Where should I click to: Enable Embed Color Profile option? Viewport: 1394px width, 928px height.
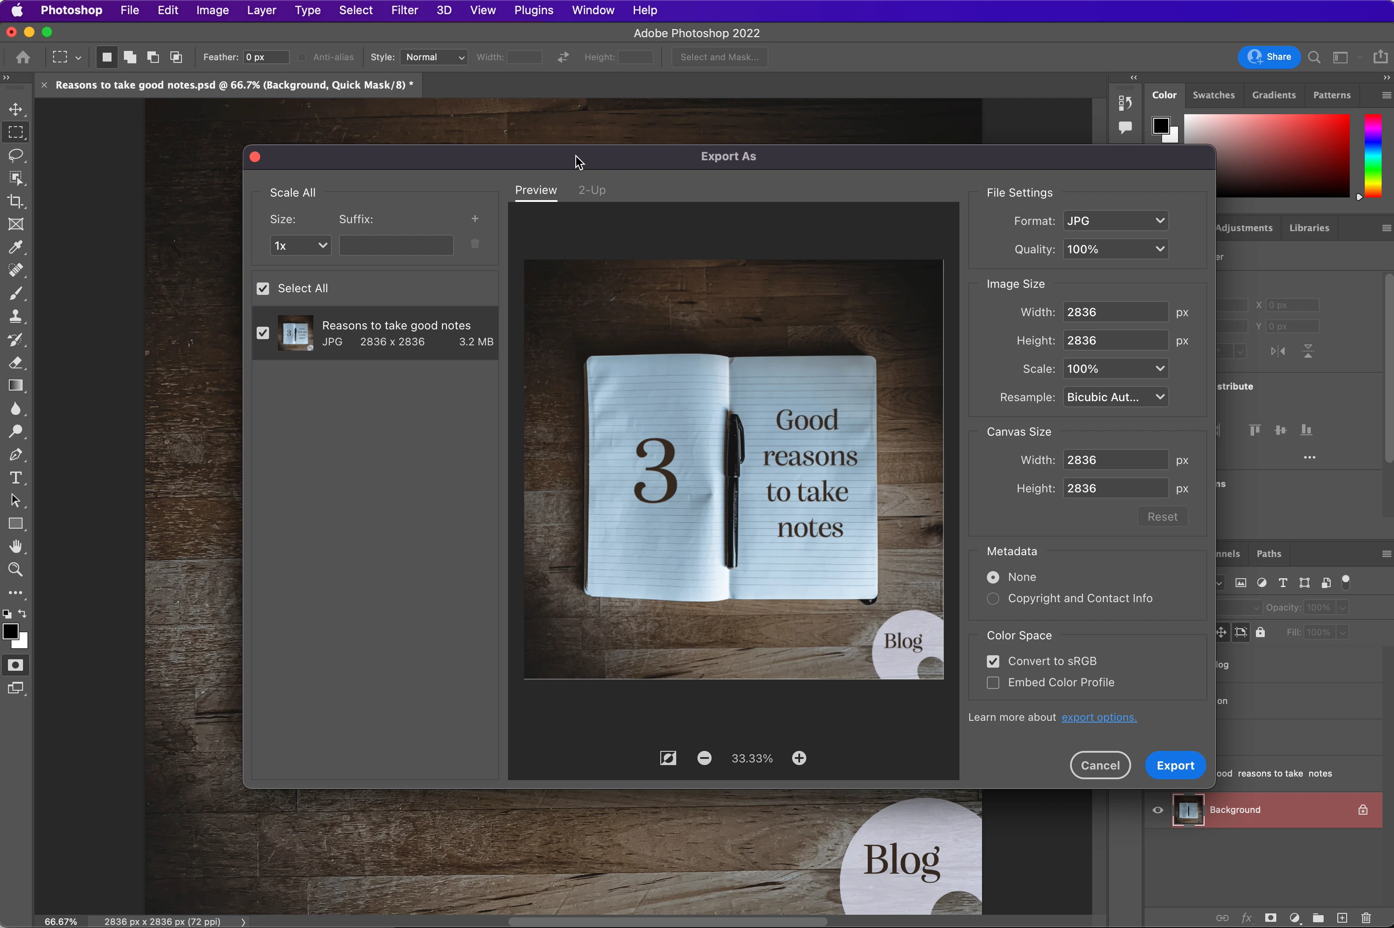[993, 682]
